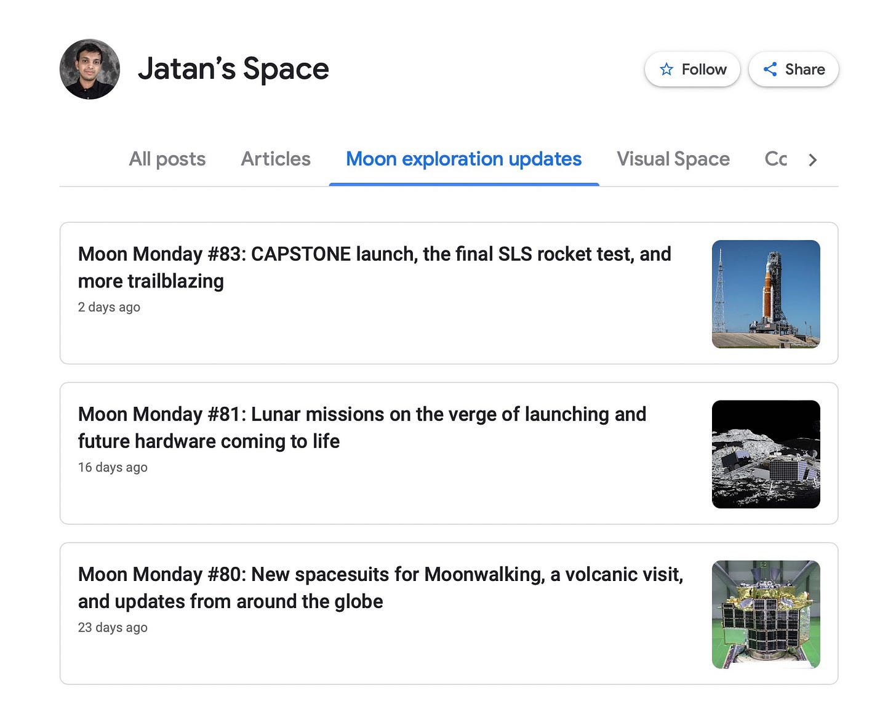Select the Moon exploration updates tab

[464, 159]
